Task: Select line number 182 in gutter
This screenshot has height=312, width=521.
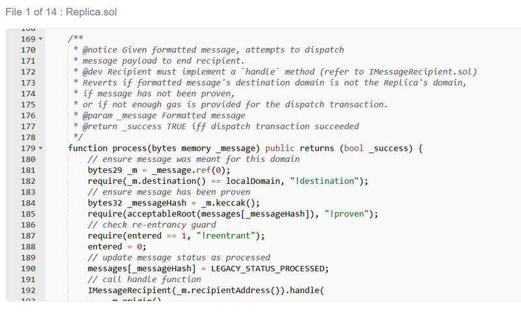Action: pyautogui.click(x=28, y=181)
